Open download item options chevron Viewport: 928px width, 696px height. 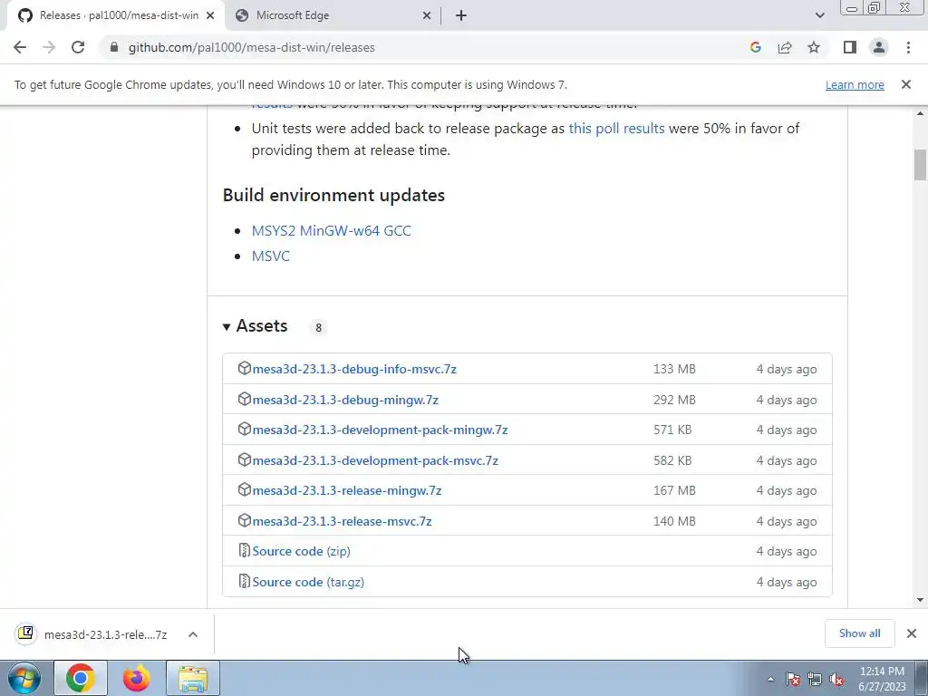[193, 634]
